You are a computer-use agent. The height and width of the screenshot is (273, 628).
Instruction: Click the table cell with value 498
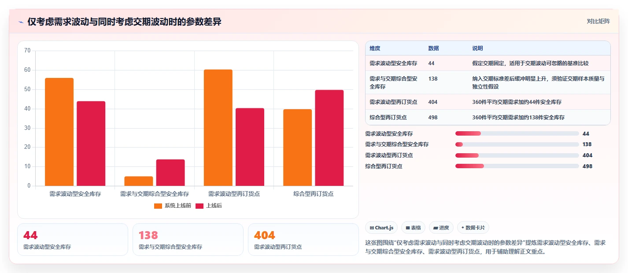pos(433,117)
